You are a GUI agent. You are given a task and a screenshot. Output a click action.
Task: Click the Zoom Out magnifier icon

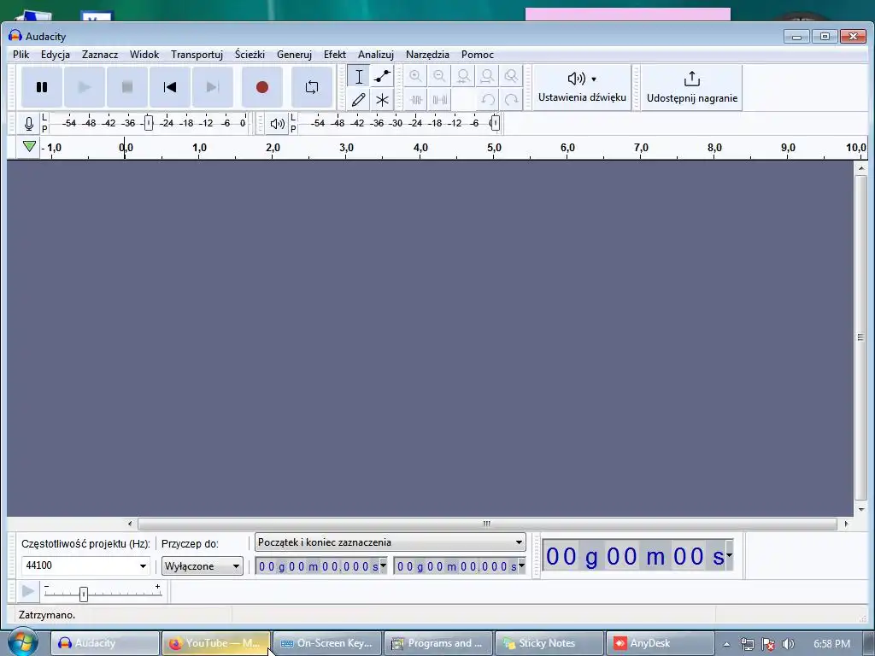tap(440, 76)
